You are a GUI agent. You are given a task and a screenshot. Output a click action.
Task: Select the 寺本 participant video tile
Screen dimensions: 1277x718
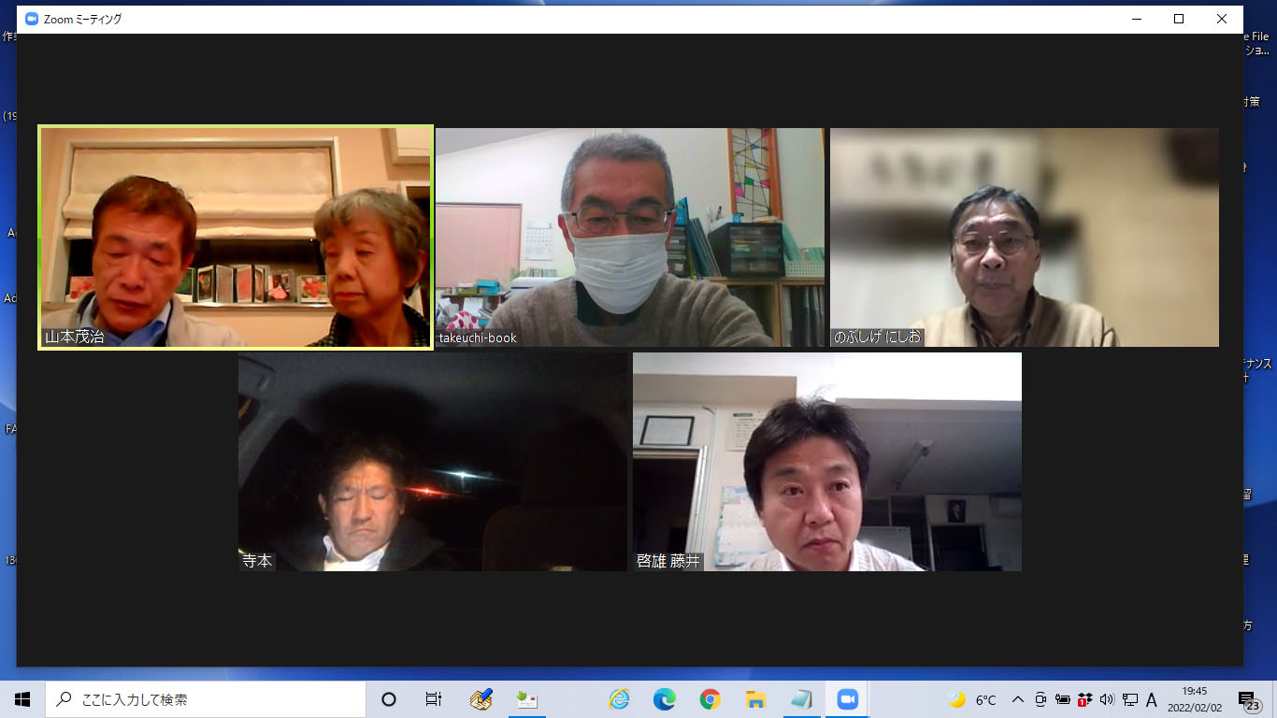pyautogui.click(x=433, y=462)
